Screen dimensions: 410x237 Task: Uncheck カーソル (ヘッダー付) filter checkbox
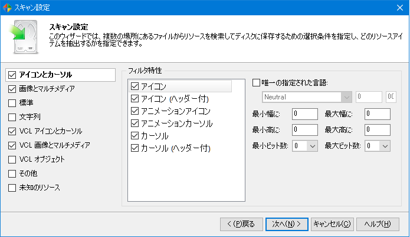point(135,148)
